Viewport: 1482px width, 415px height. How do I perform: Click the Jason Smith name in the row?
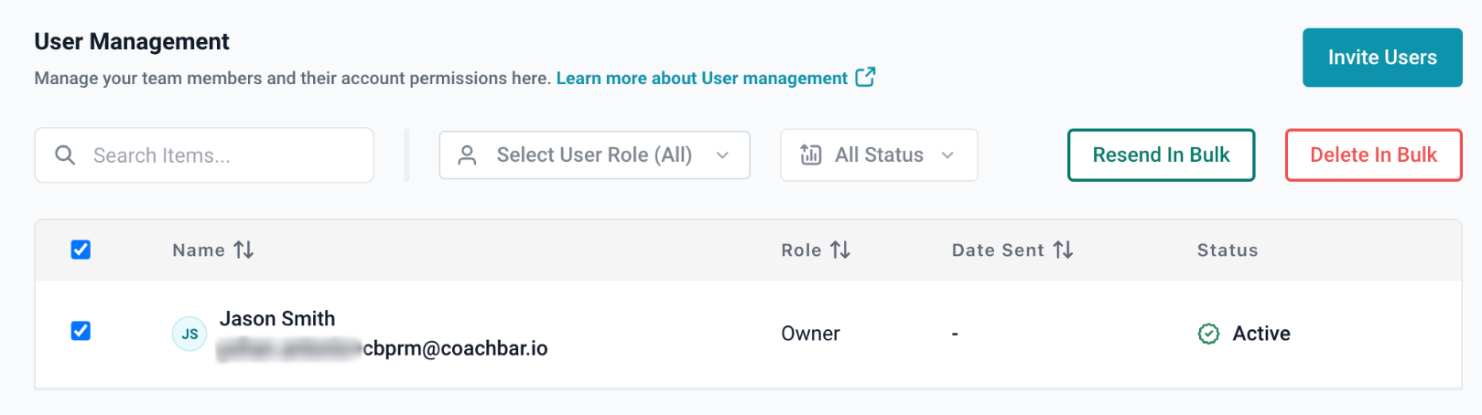(277, 319)
